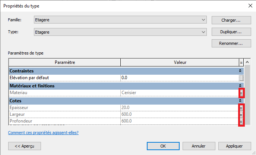Click associate button for Elévation par défaut
256x155 pixels.
pyautogui.click(x=241, y=78)
